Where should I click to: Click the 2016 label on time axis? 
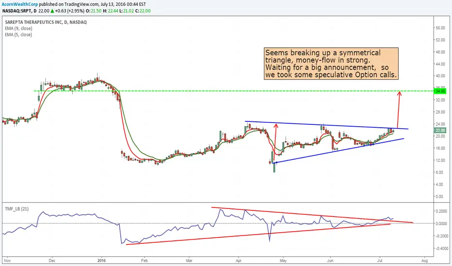pos(101,261)
